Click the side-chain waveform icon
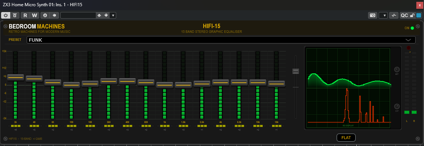 (394, 15)
